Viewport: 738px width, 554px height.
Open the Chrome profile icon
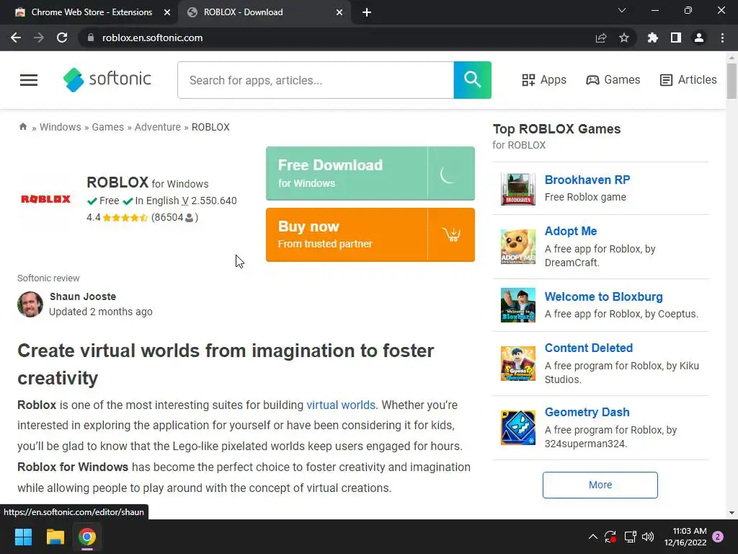tap(699, 38)
